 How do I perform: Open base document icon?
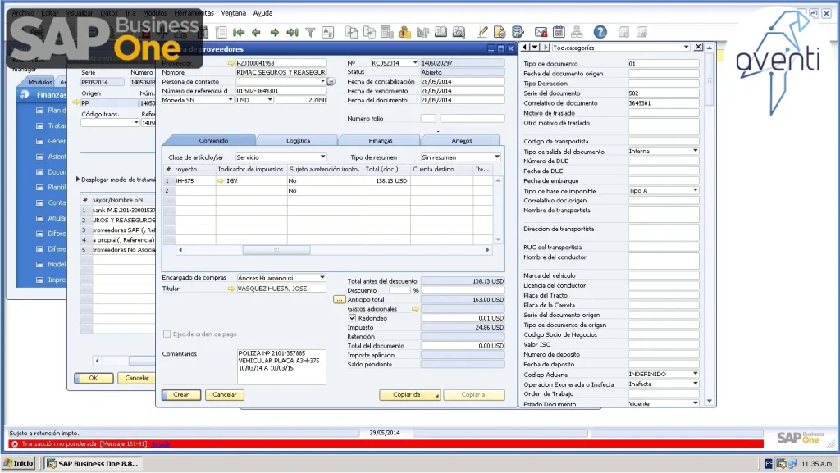(x=351, y=33)
